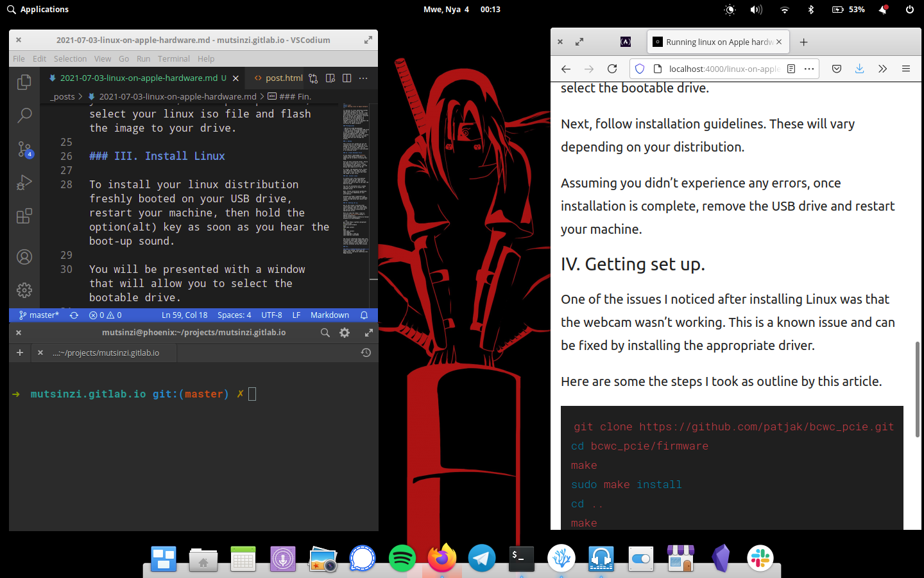Open the Explorer view in VSCodium

coord(24,82)
